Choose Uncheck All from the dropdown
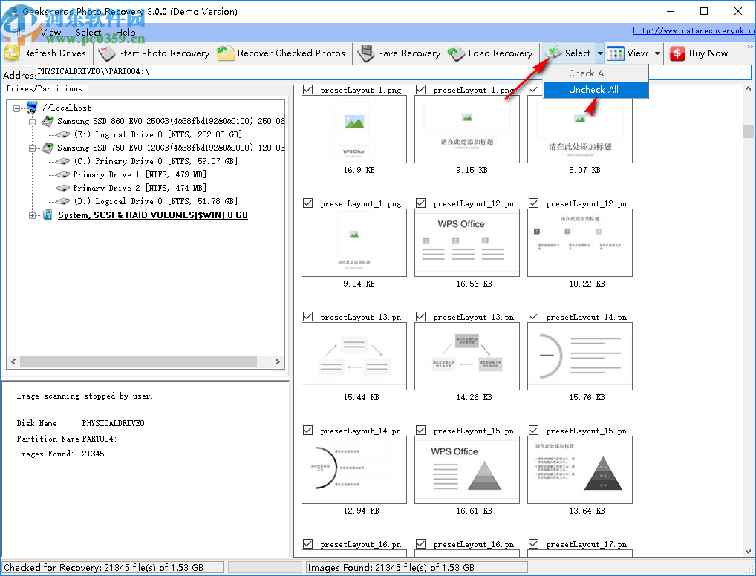This screenshot has width=756, height=576. 596,90
